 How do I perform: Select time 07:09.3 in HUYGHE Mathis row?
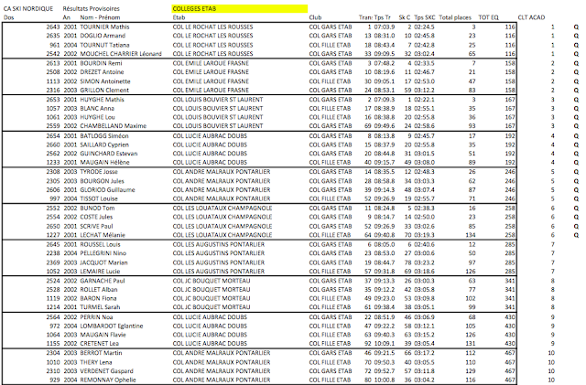pyautogui.click(x=385, y=100)
